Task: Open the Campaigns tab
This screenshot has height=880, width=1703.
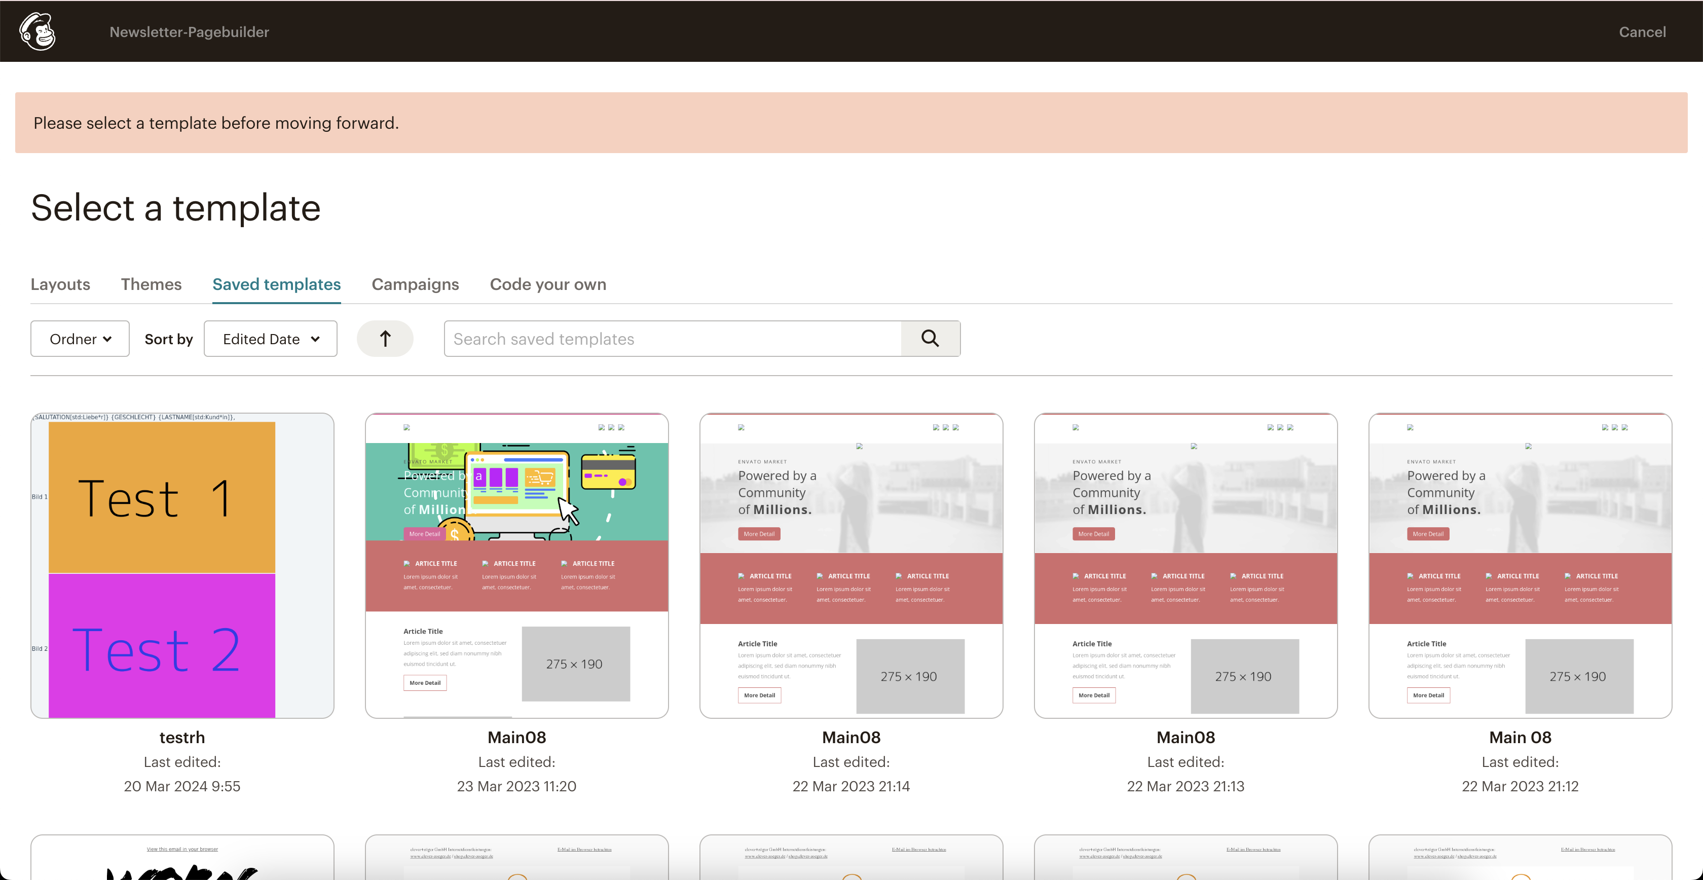Action: 415,284
